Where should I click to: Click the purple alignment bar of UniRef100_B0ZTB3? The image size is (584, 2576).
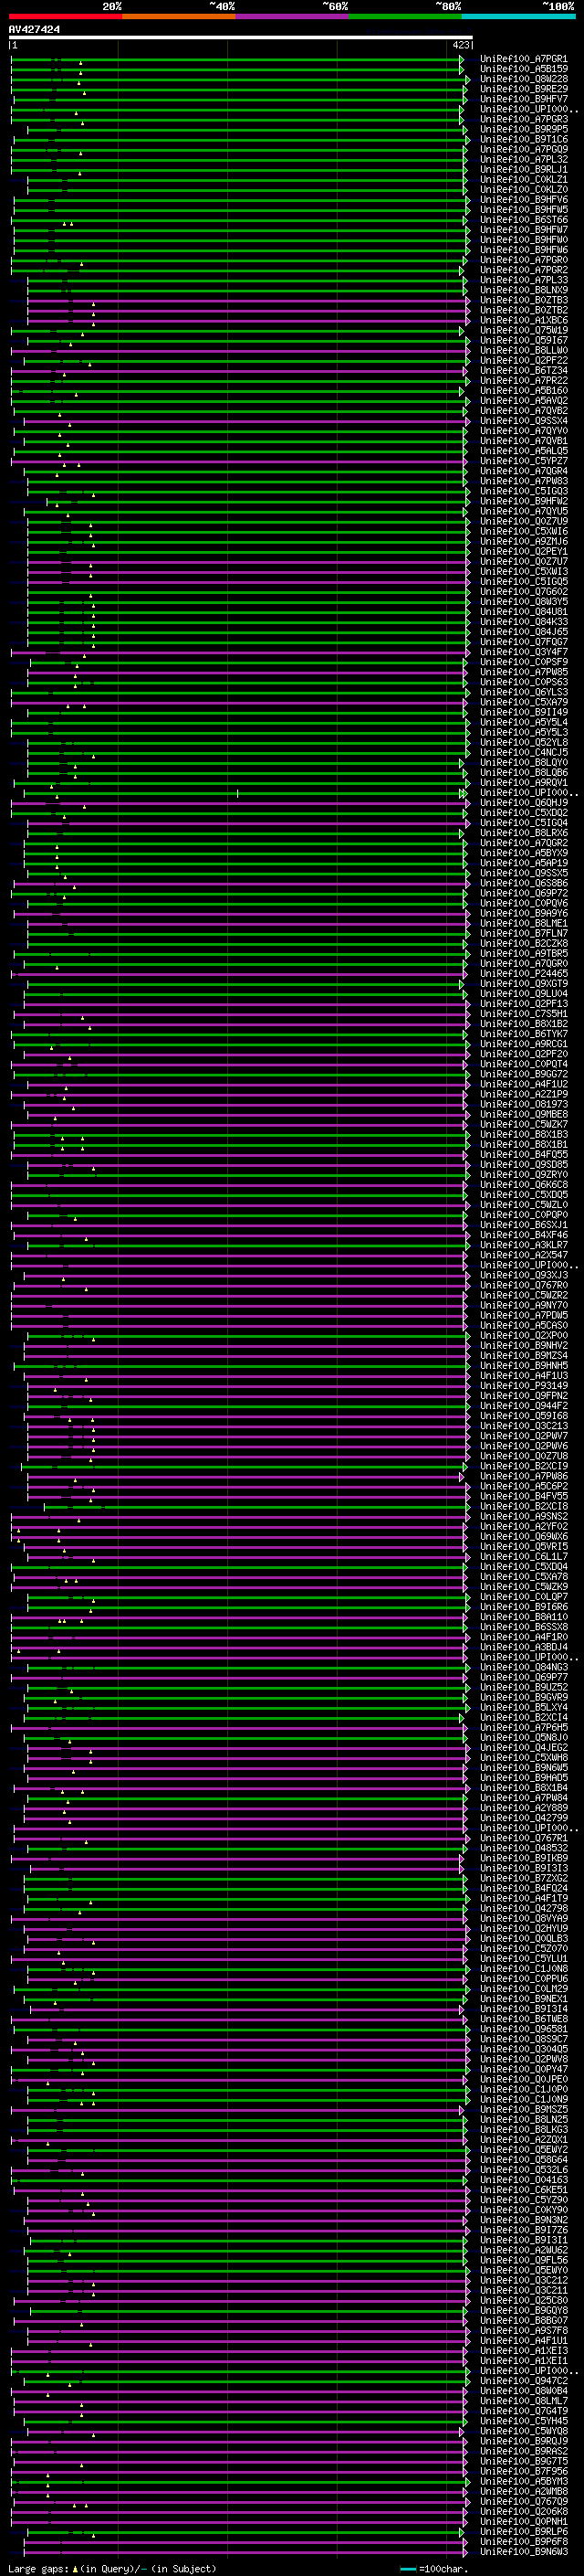(246, 300)
